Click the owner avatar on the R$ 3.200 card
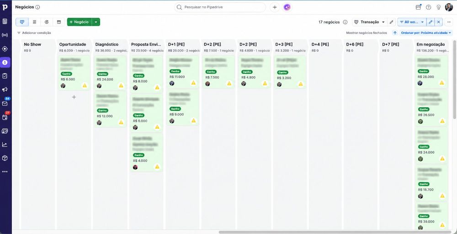The height and width of the screenshot is (234, 457). pyautogui.click(x=279, y=84)
